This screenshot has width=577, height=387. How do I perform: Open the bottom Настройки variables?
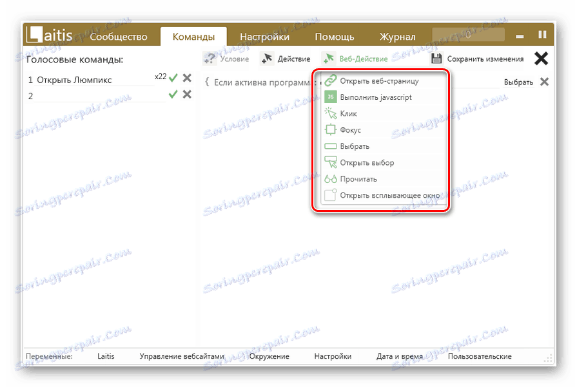[333, 356]
